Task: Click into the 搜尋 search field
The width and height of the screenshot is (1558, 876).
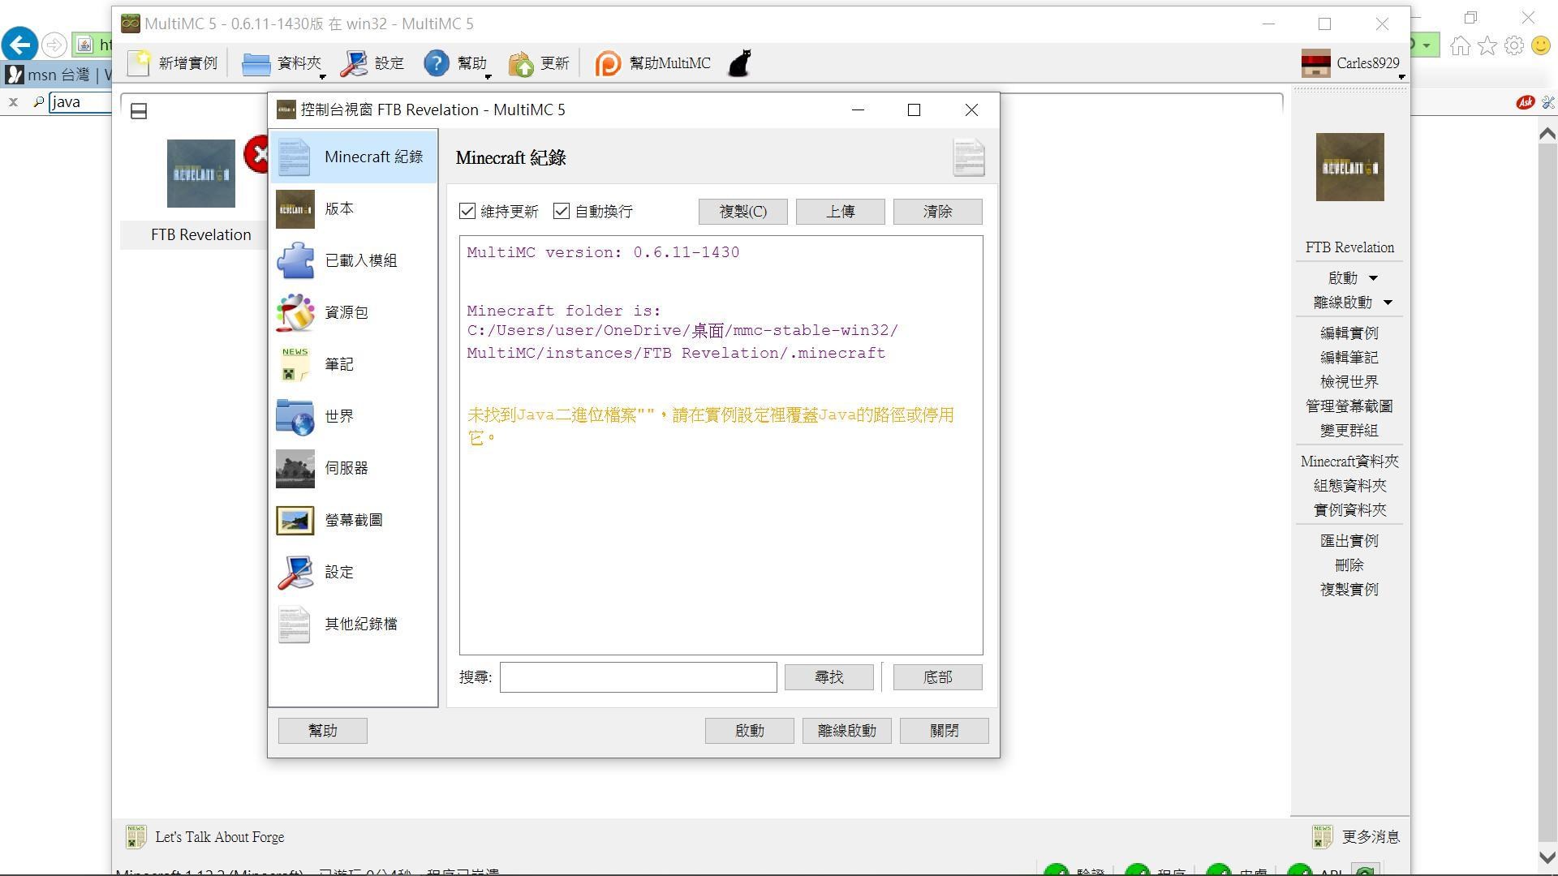Action: point(639,677)
